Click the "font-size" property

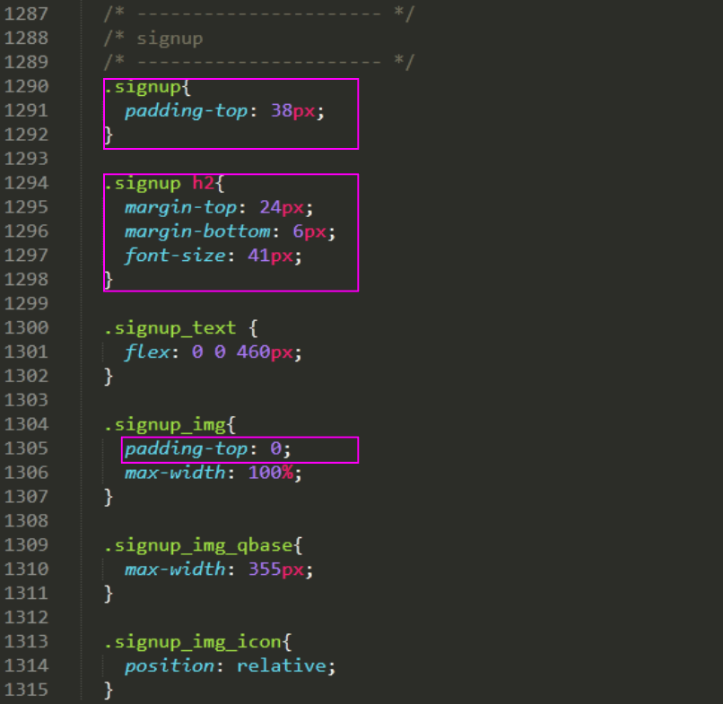coord(175,256)
